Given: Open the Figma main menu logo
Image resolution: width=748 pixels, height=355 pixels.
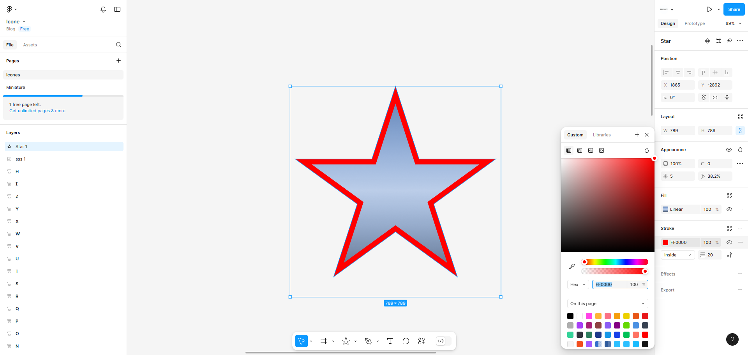Looking at the screenshot, I should pos(10,9).
